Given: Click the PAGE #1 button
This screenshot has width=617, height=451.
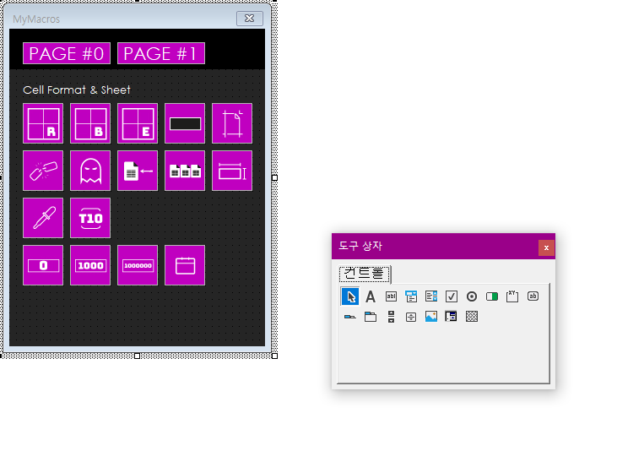Looking at the screenshot, I should 161,53.
